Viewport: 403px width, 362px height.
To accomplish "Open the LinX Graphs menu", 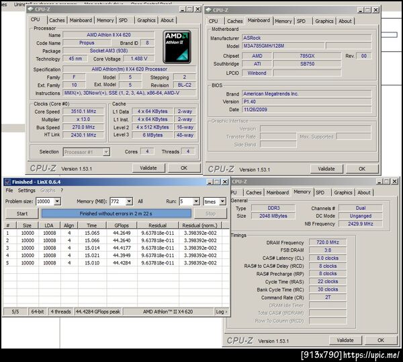I will [x=48, y=190].
